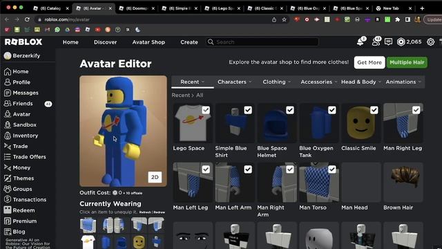Open Avatar Shop in top navigation
This screenshot has width=442, height=249.
pos(148,42)
